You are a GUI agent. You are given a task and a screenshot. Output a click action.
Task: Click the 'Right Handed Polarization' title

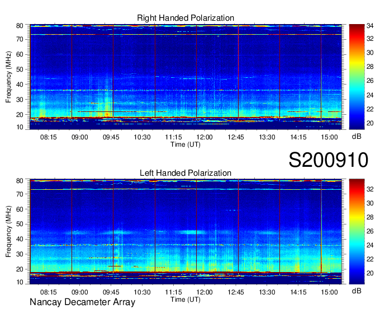tap(186, 18)
